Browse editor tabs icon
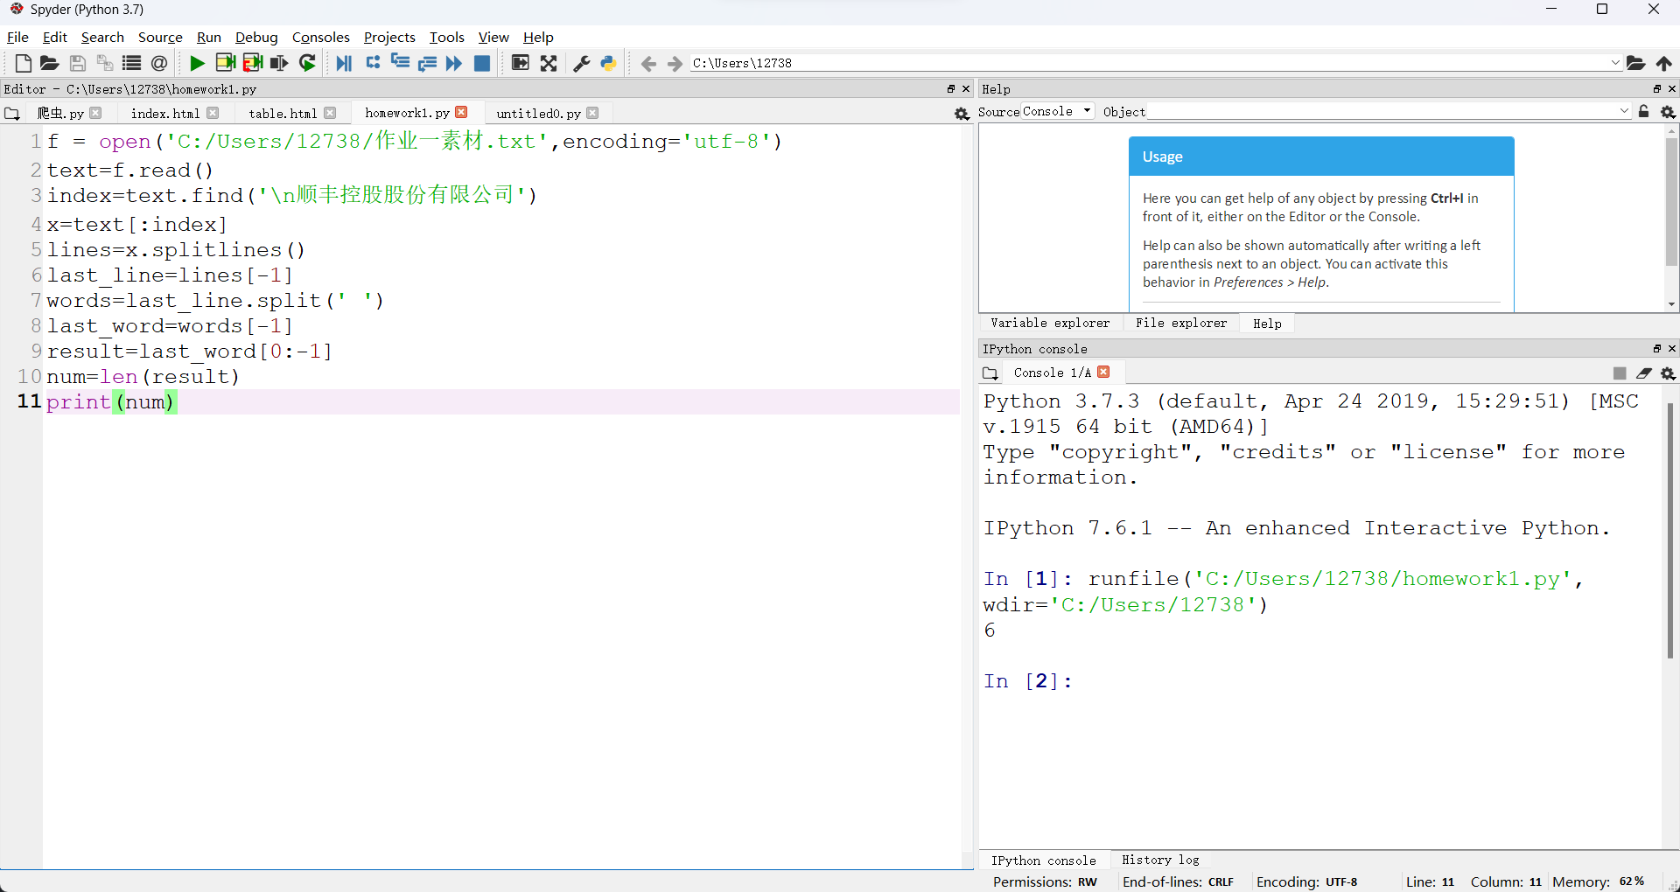Image resolution: width=1680 pixels, height=892 pixels. (x=12, y=114)
